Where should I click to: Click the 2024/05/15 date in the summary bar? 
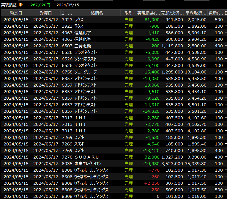68,5
